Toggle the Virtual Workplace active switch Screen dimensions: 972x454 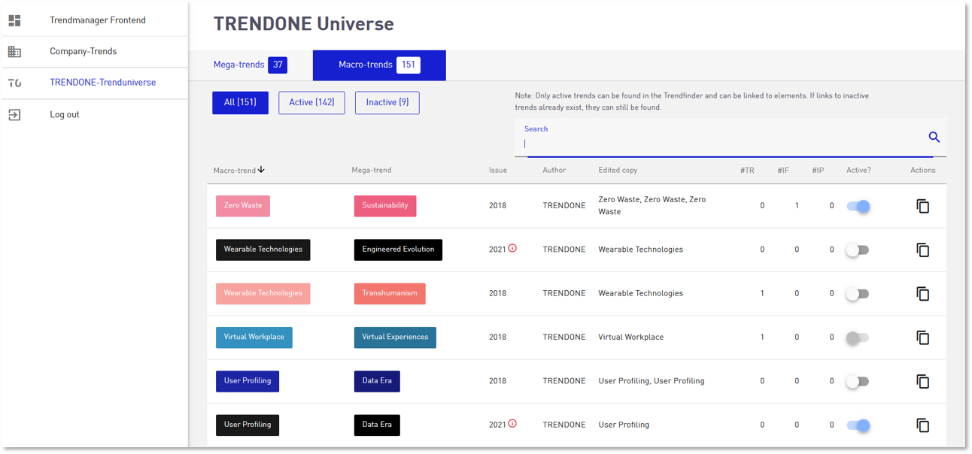[x=858, y=337]
